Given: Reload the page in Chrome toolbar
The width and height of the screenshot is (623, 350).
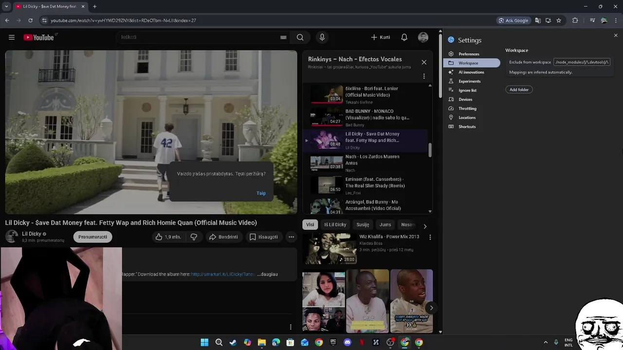Looking at the screenshot, I should point(30,20).
